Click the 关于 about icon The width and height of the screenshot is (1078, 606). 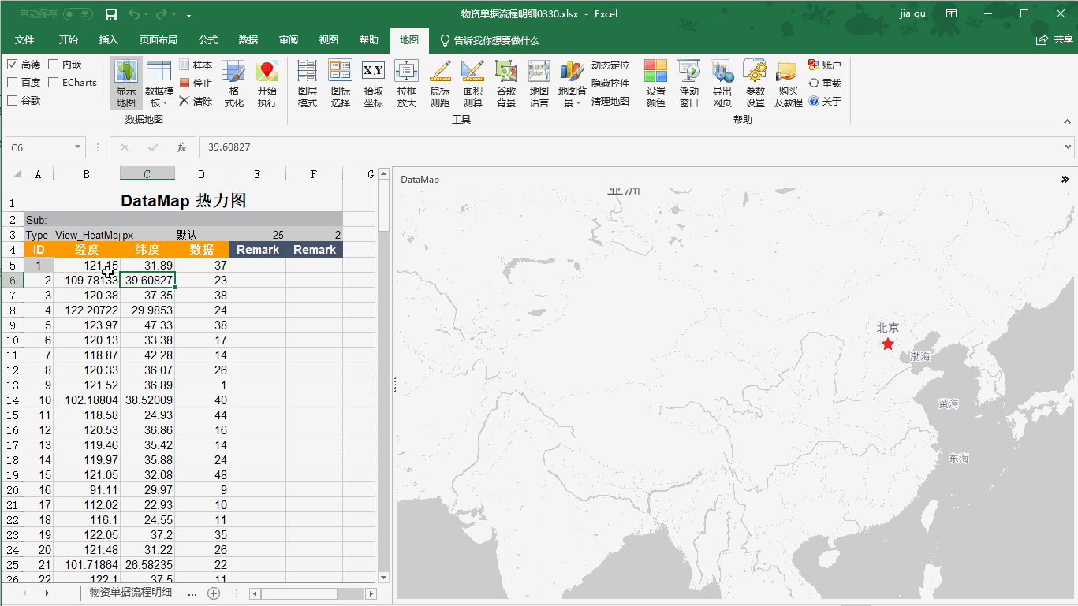tap(825, 101)
